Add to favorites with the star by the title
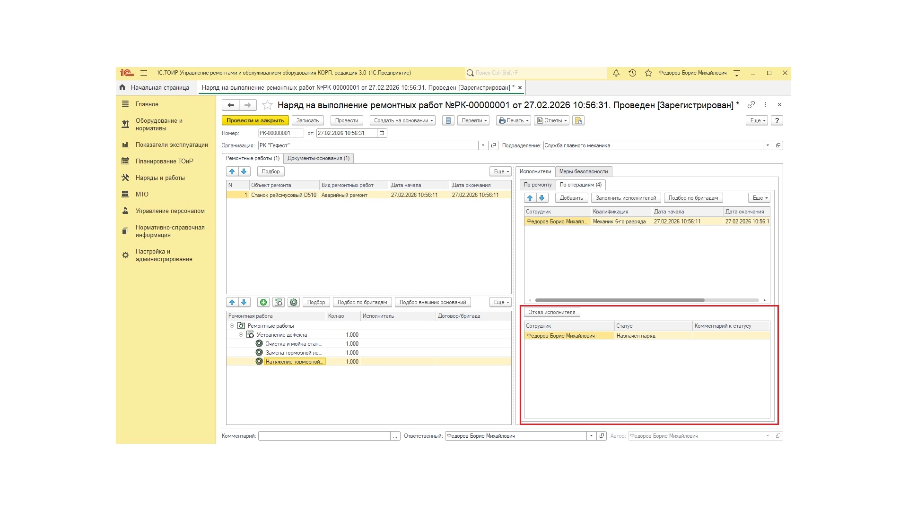 (x=267, y=105)
